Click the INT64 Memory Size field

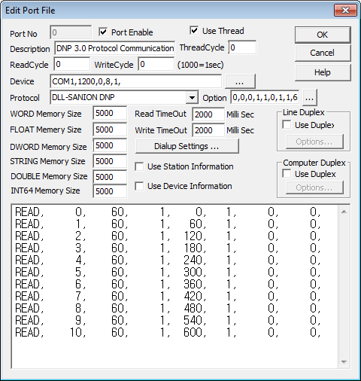coord(110,191)
